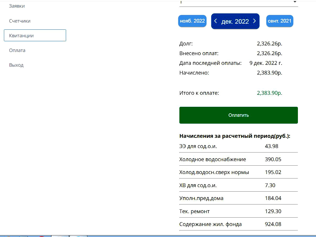The height and width of the screenshot is (237, 316).
Task: Go to Оплата section in sidebar
Action: click(17, 50)
